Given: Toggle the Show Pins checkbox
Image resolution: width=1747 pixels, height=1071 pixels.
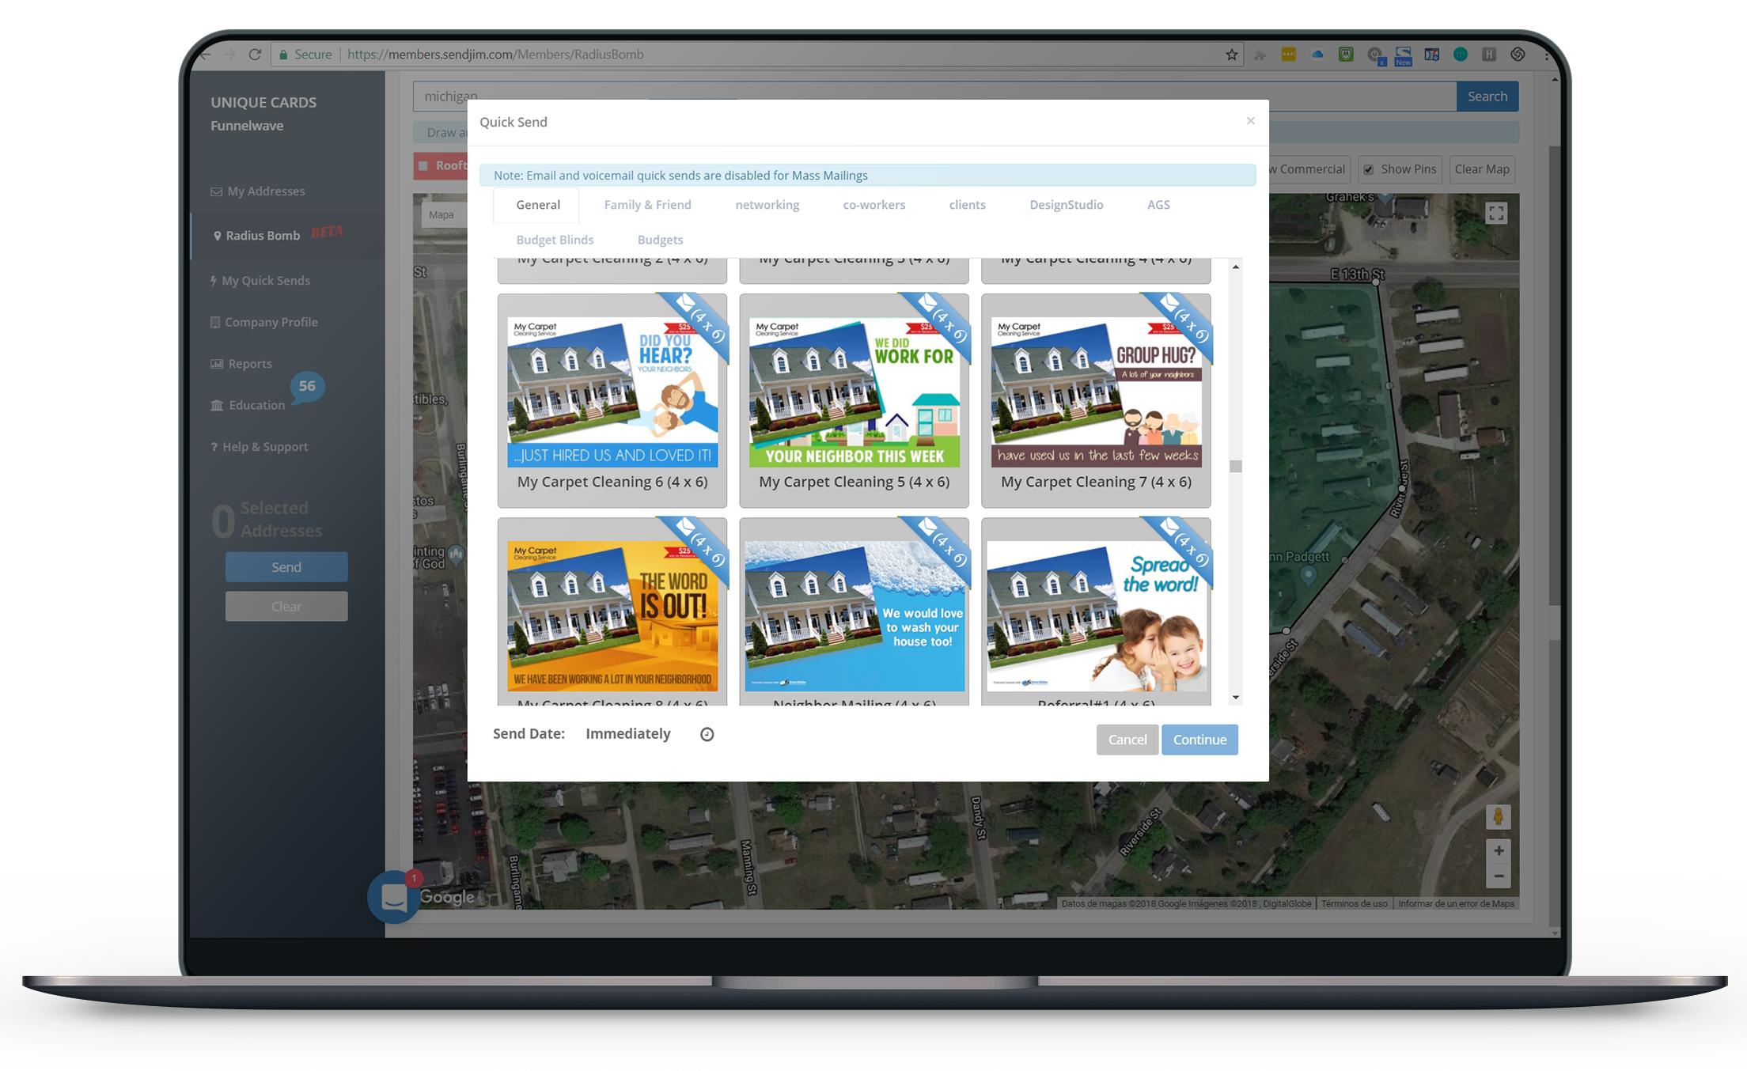Looking at the screenshot, I should pyautogui.click(x=1369, y=169).
